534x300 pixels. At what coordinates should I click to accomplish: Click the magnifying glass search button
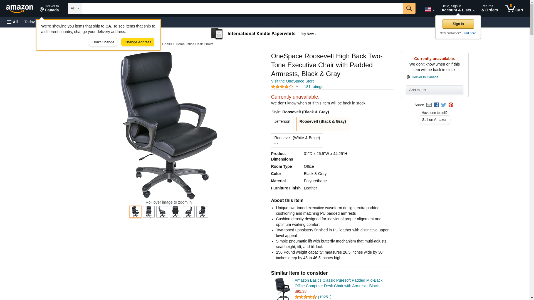coord(409,8)
